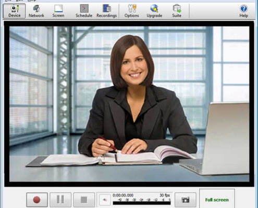258x208 pixels.
Task: Click the 0:00:00.000 elapsed time display
Action: click(x=123, y=196)
